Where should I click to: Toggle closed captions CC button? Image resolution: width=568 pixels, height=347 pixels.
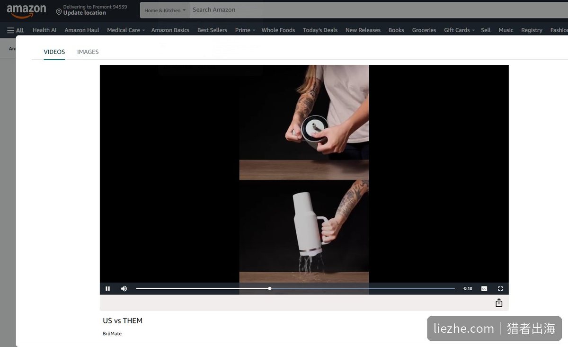484,289
